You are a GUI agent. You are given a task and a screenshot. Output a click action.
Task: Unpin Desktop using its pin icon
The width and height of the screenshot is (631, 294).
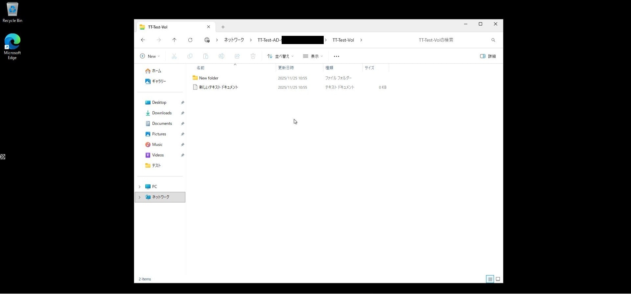click(x=182, y=103)
